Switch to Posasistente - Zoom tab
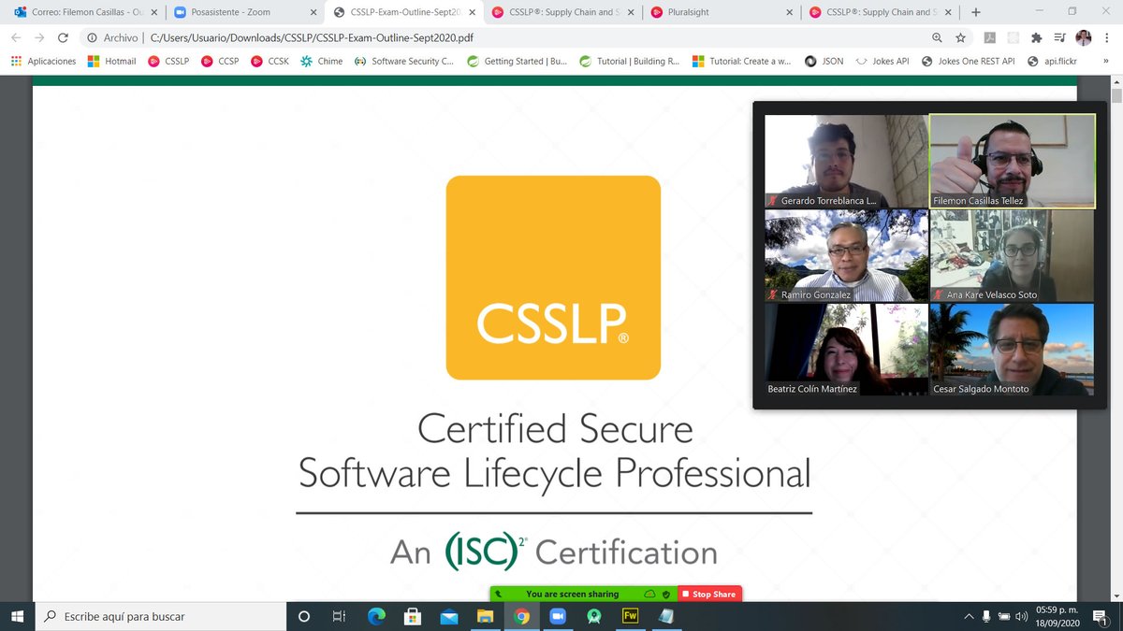Viewport: 1123px width, 631px height. (245, 12)
